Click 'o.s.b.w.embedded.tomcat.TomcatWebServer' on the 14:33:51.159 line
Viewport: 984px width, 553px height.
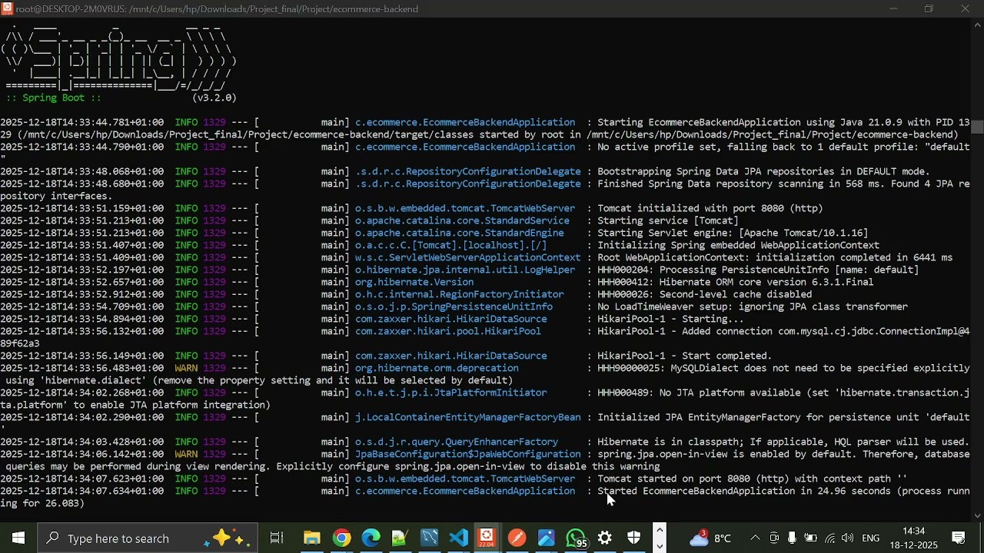click(465, 208)
